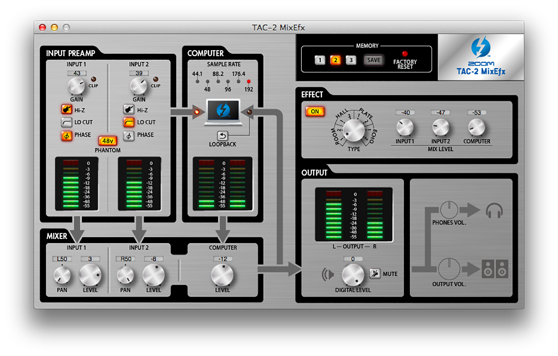Image resolution: width=558 pixels, height=356 pixels.
Task: Turn the Input 1 PAN knob in the mixer
Action: (x=62, y=275)
